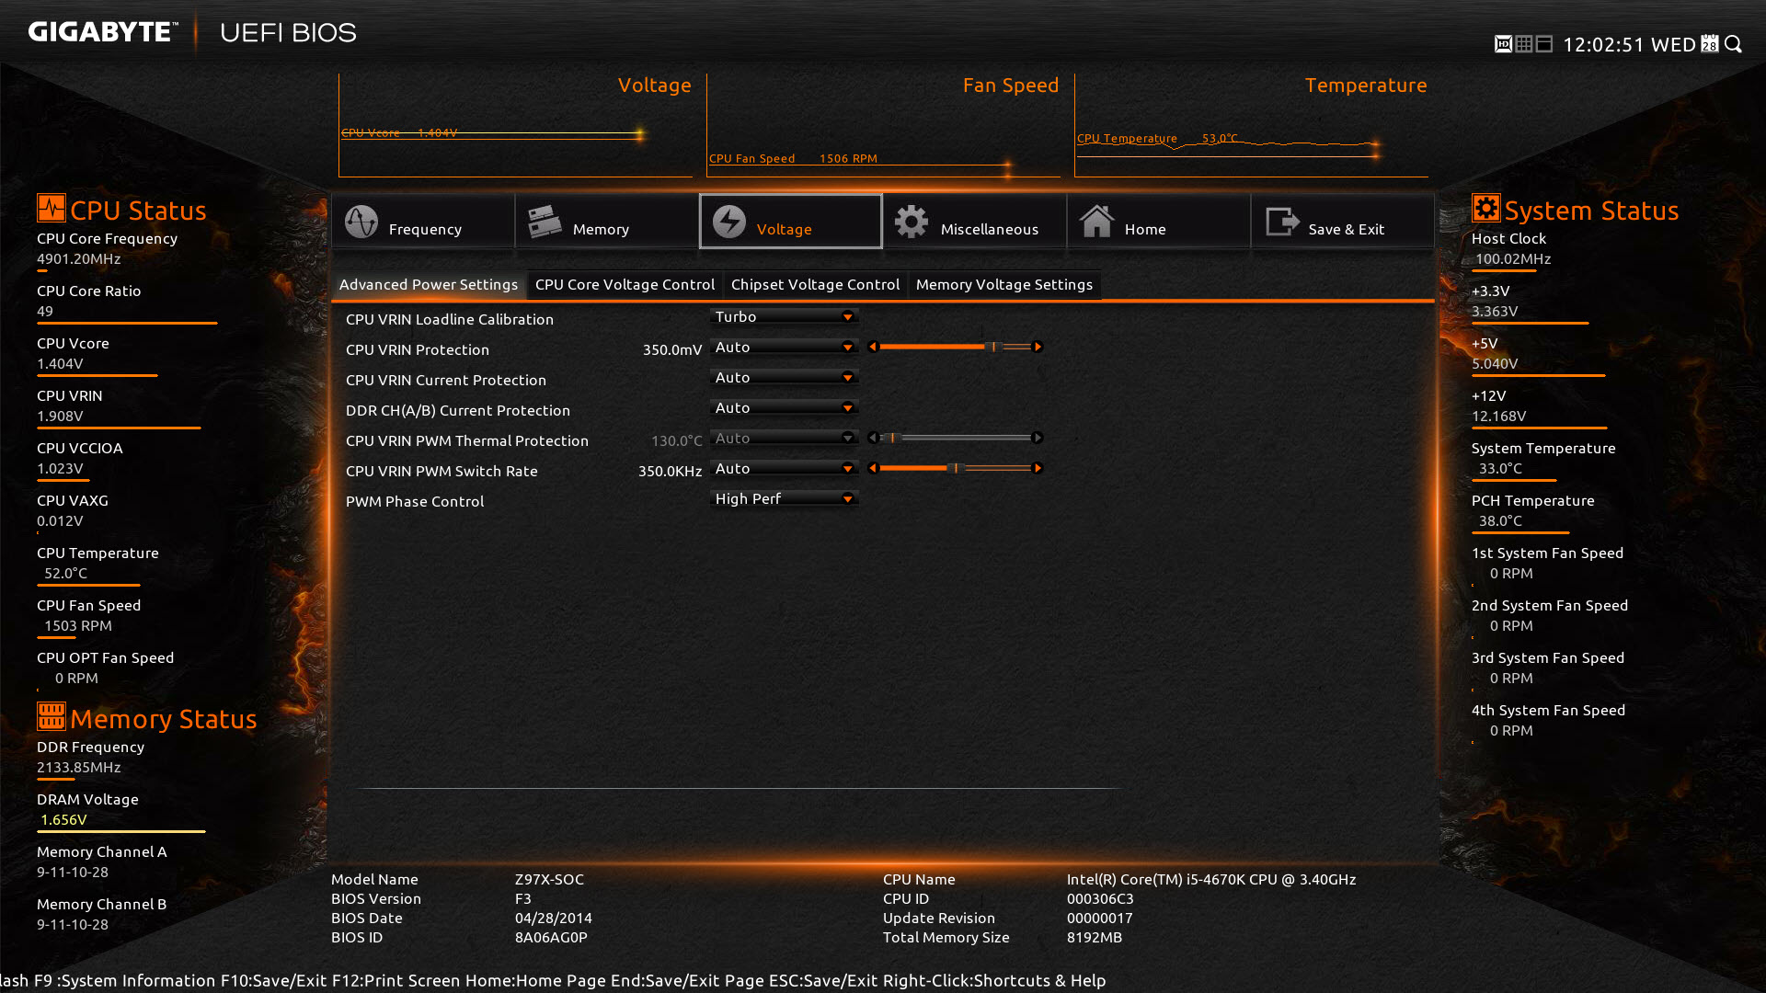
Task: Open CPU VRIN Current Protection dropdown
Action: click(x=785, y=378)
